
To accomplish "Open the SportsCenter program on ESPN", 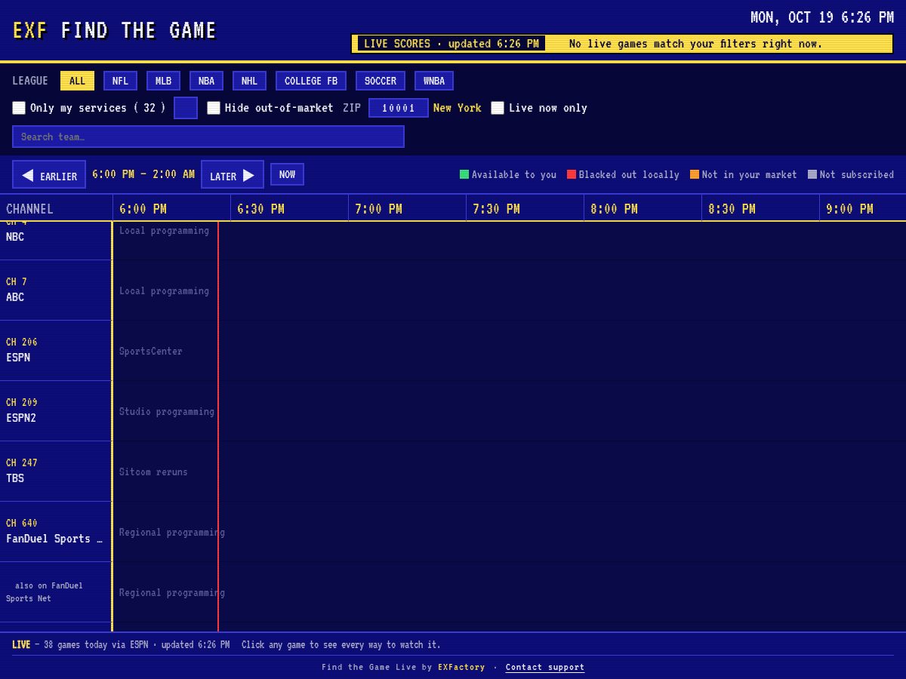I will point(150,351).
